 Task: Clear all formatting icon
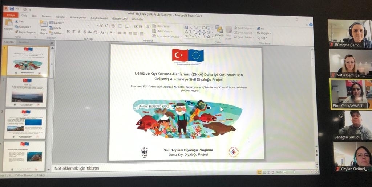tap(113, 26)
